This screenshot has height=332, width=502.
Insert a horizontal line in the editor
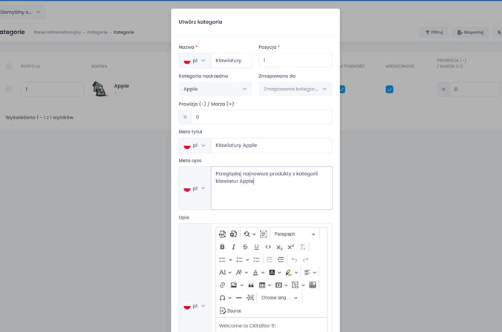point(238,298)
